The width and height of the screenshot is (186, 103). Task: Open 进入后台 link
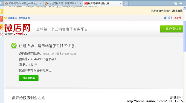pyautogui.click(x=168, y=18)
